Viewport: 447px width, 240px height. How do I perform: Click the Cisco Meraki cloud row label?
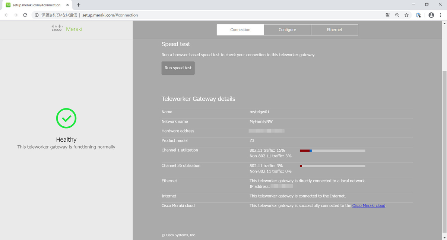tap(178, 205)
